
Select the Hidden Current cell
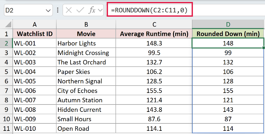tap(86, 110)
